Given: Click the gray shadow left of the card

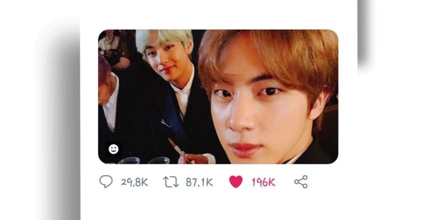Looking at the screenshot, I should 58,124.
